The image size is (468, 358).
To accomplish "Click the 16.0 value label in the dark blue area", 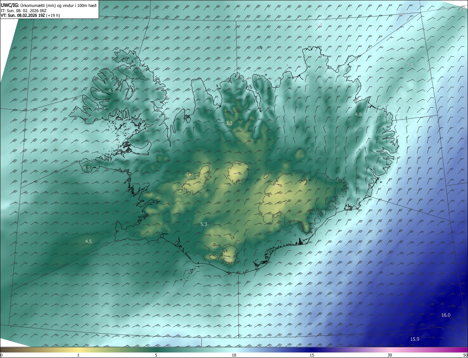I will click(446, 315).
